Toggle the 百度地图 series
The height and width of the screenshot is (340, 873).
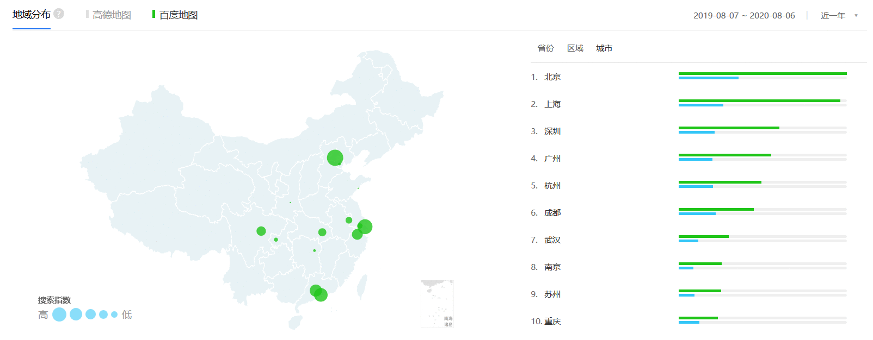pos(175,15)
